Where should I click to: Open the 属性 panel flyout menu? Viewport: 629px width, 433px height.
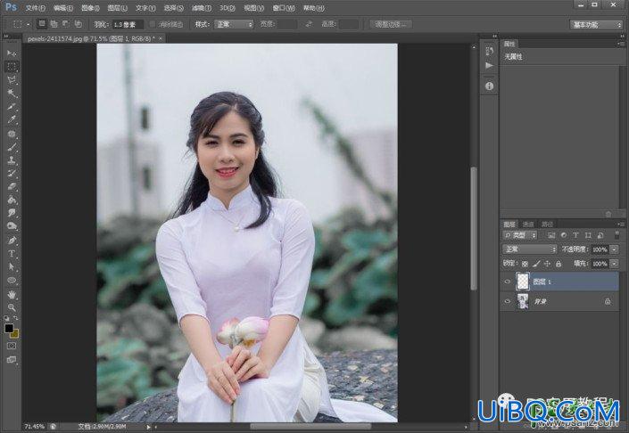pos(621,44)
